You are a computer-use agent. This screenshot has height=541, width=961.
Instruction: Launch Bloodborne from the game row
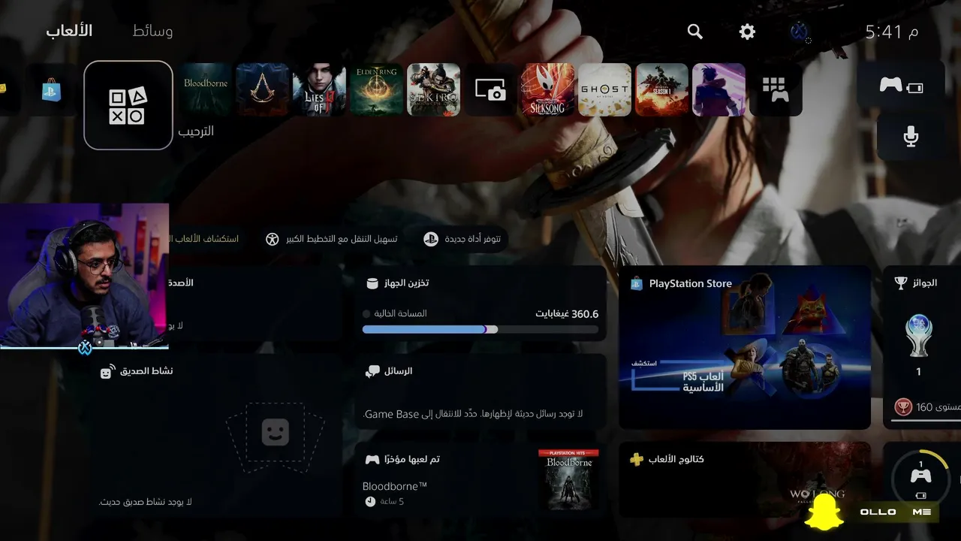[206, 89]
